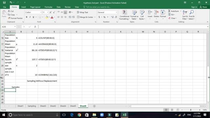Open the Fill dropdown
This screenshot has width=210, height=118.
pyautogui.click(x=171, y=14)
